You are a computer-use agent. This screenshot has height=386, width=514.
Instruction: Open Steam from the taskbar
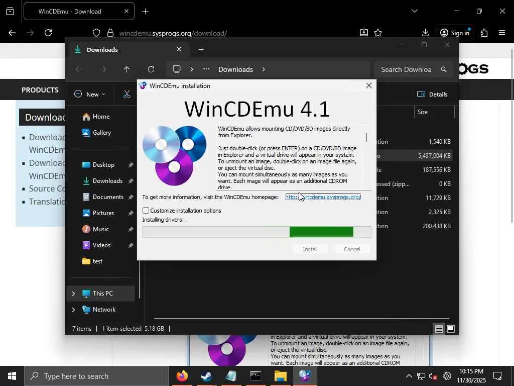point(206,376)
